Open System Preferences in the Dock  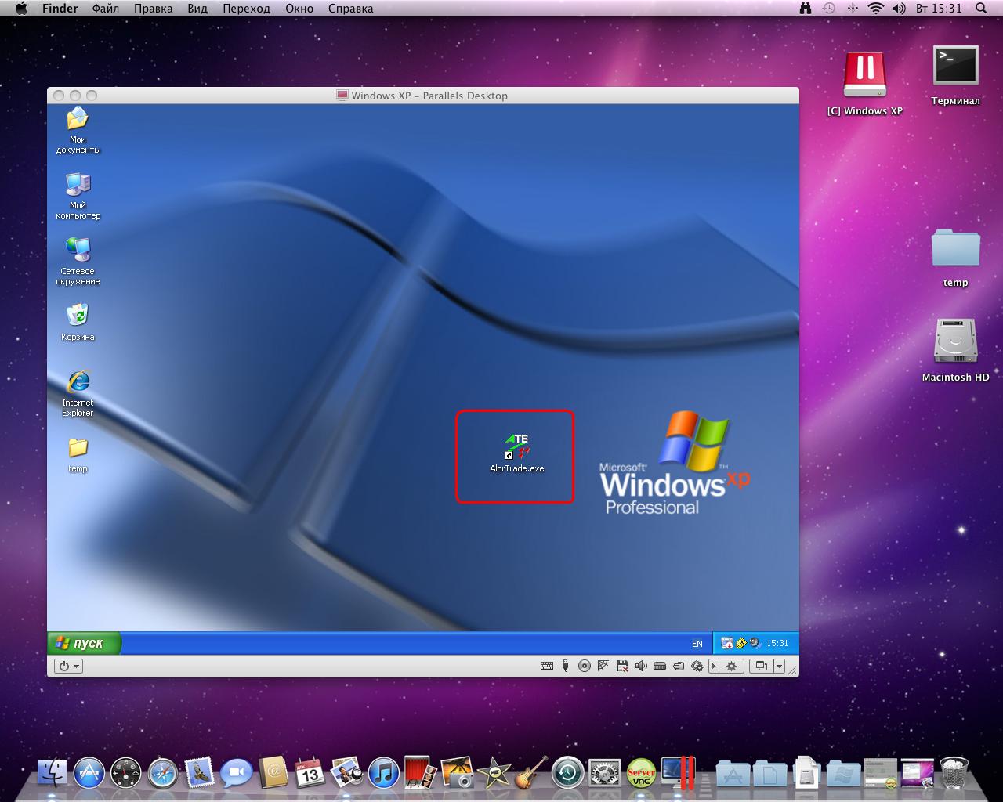pyautogui.click(x=604, y=773)
